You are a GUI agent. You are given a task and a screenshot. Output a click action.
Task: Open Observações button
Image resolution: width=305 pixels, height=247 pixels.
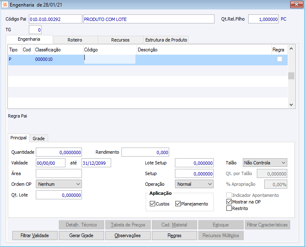pos(128,235)
